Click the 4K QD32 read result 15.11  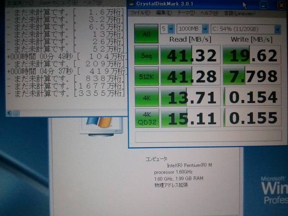pyautogui.click(x=191, y=118)
